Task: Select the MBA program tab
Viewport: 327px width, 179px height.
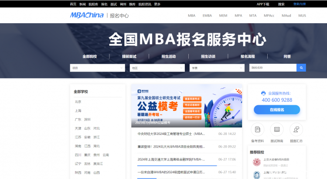Action: pyautogui.click(x=191, y=15)
